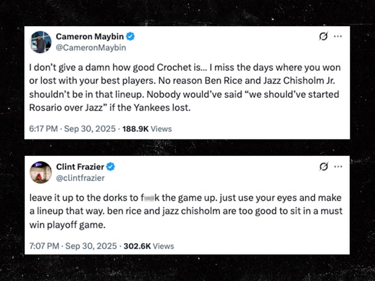Viewport: 375px width, 281px height.
Task: Open the more options menu on Frazier's tweet
Action: 338,167
